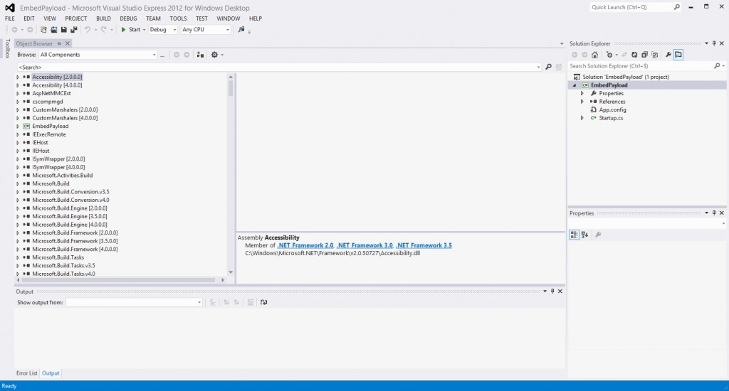Click the Search Solution Explorer field
The image size is (729, 391).
(x=641, y=66)
